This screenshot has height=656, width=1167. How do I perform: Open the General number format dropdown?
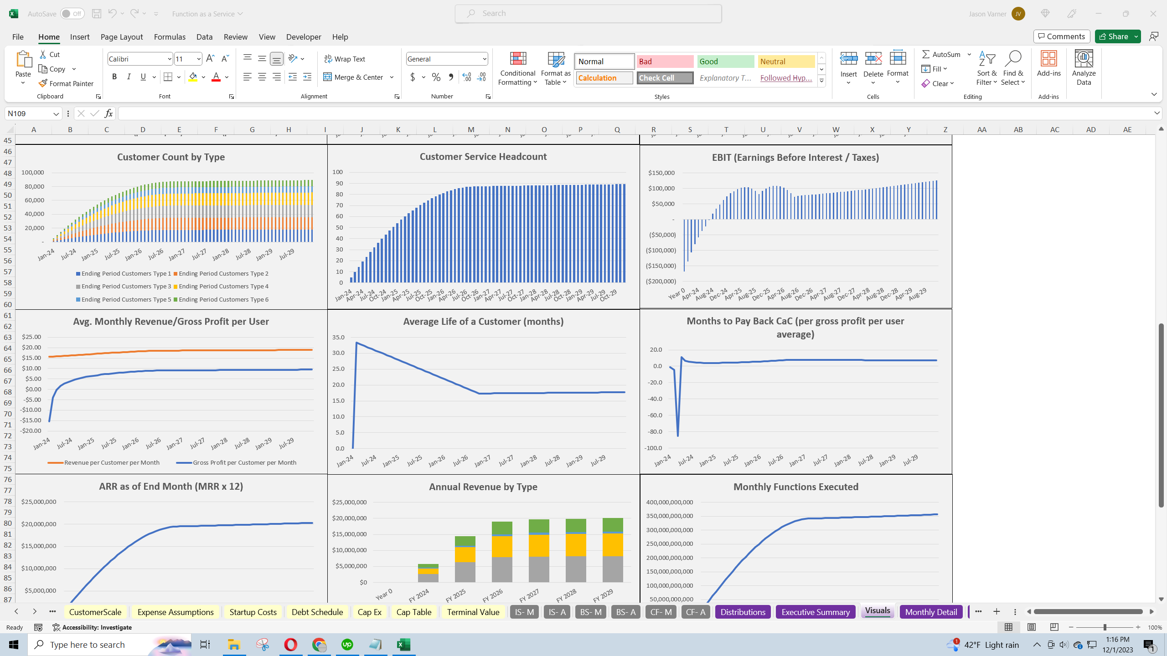[484, 59]
